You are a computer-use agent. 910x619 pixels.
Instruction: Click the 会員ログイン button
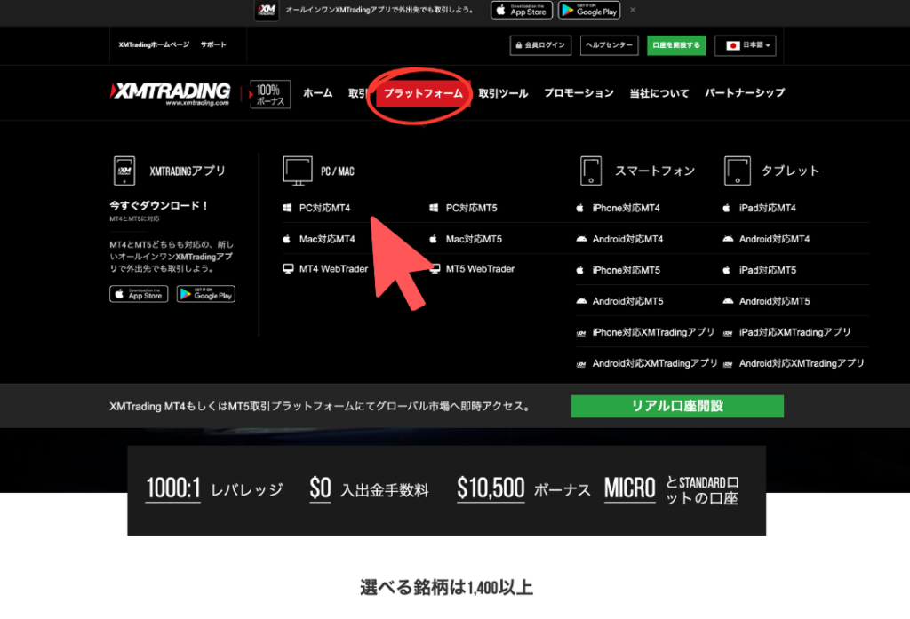coord(540,45)
